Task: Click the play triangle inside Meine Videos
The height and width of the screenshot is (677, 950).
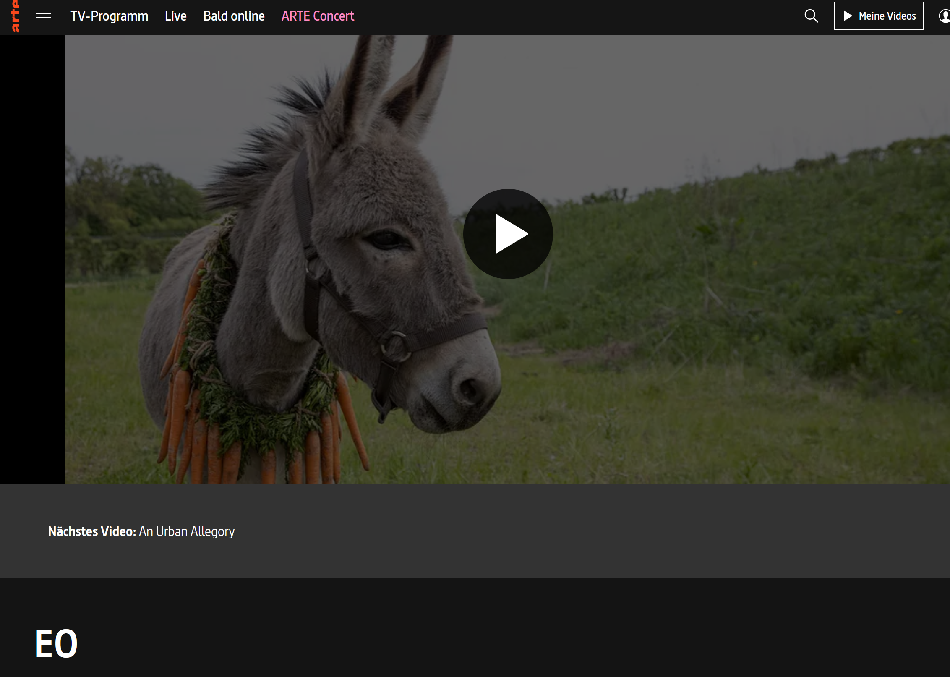Action: tap(848, 16)
